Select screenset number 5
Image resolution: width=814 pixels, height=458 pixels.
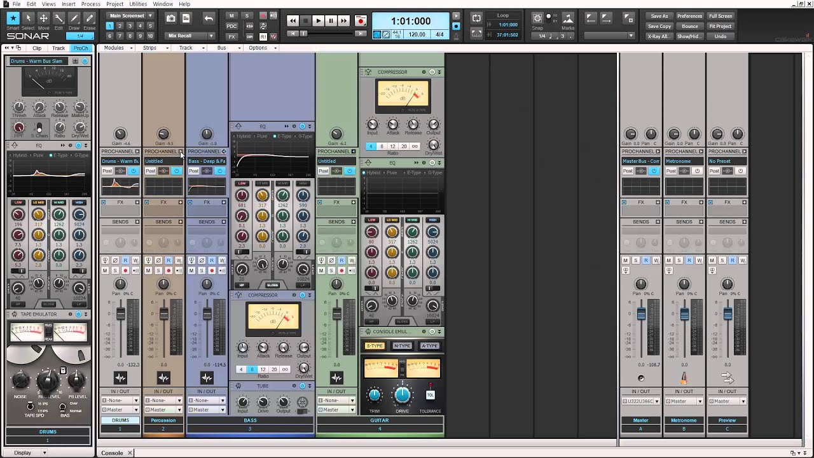151,26
